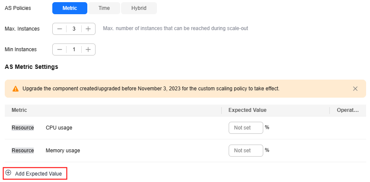Decrease Max. Instances with minus icon
Screen dimensions: 370x182
click(x=60, y=29)
